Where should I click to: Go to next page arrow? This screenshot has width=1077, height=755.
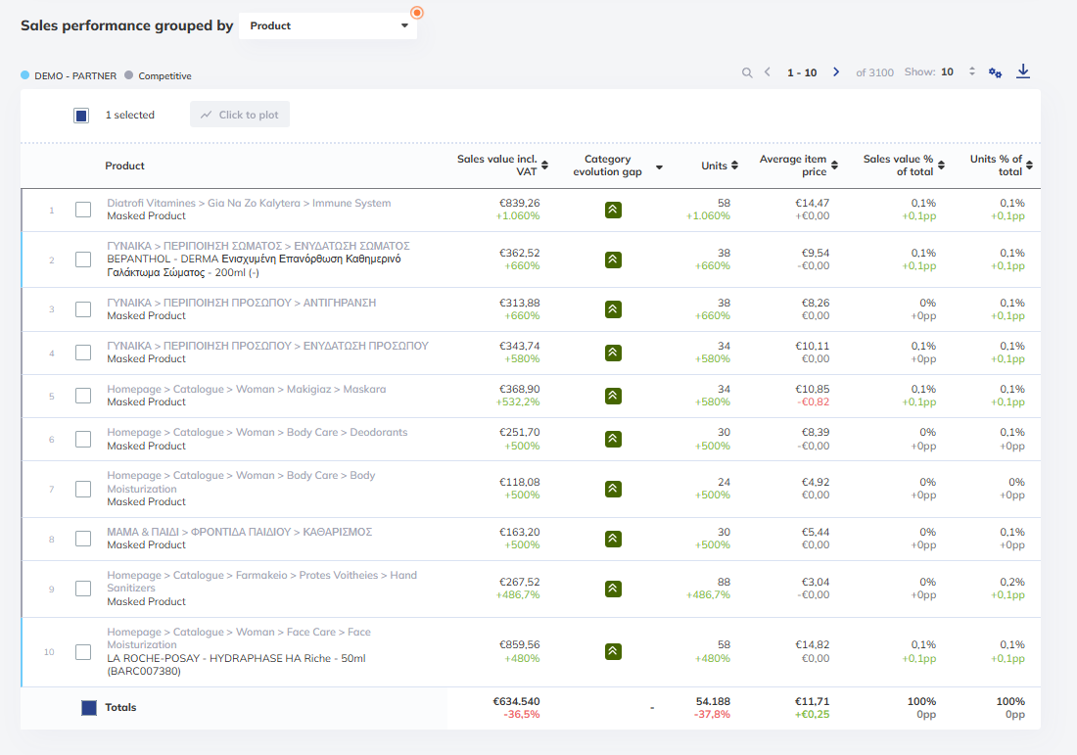[836, 72]
